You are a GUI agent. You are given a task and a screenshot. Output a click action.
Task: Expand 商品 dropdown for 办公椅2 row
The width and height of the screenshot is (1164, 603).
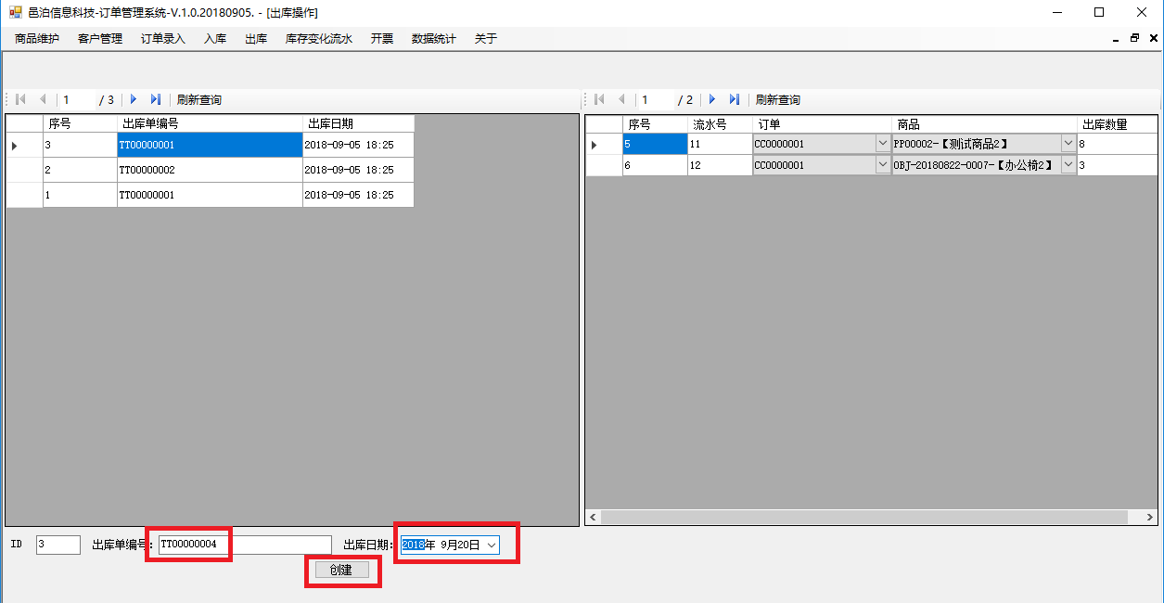[1068, 165]
